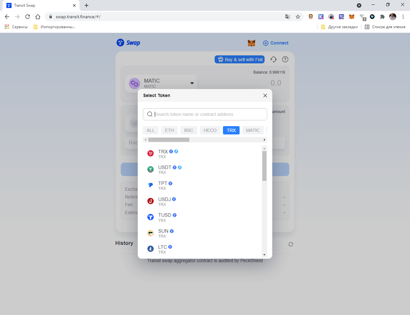Image resolution: width=410 pixels, height=315 pixels.
Task: Select the MATIC network tab
Action: tap(253, 130)
